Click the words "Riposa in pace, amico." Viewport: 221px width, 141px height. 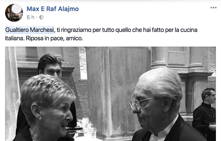click(54, 38)
